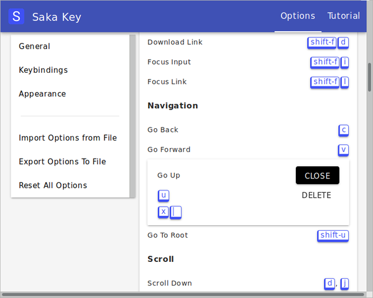Image resolution: width=373 pixels, height=298 pixels.
Task: Click the Go Up label in open card
Action: (168, 175)
